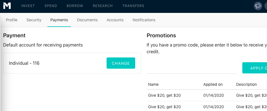This screenshot has width=267, height=111.
Task: Go to TRANSFERS in the top navigation
Action: click(x=133, y=6)
